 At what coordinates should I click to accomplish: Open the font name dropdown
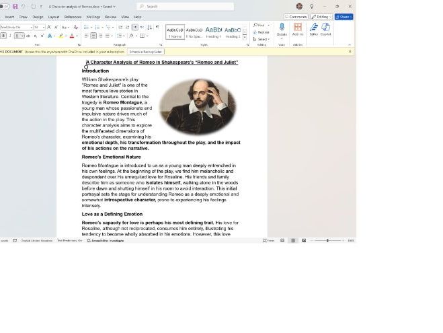pyautogui.click(x=32, y=27)
